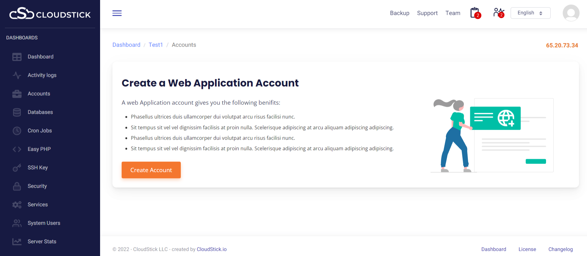Go to Security in sidebar
The width and height of the screenshot is (587, 256).
(x=37, y=186)
